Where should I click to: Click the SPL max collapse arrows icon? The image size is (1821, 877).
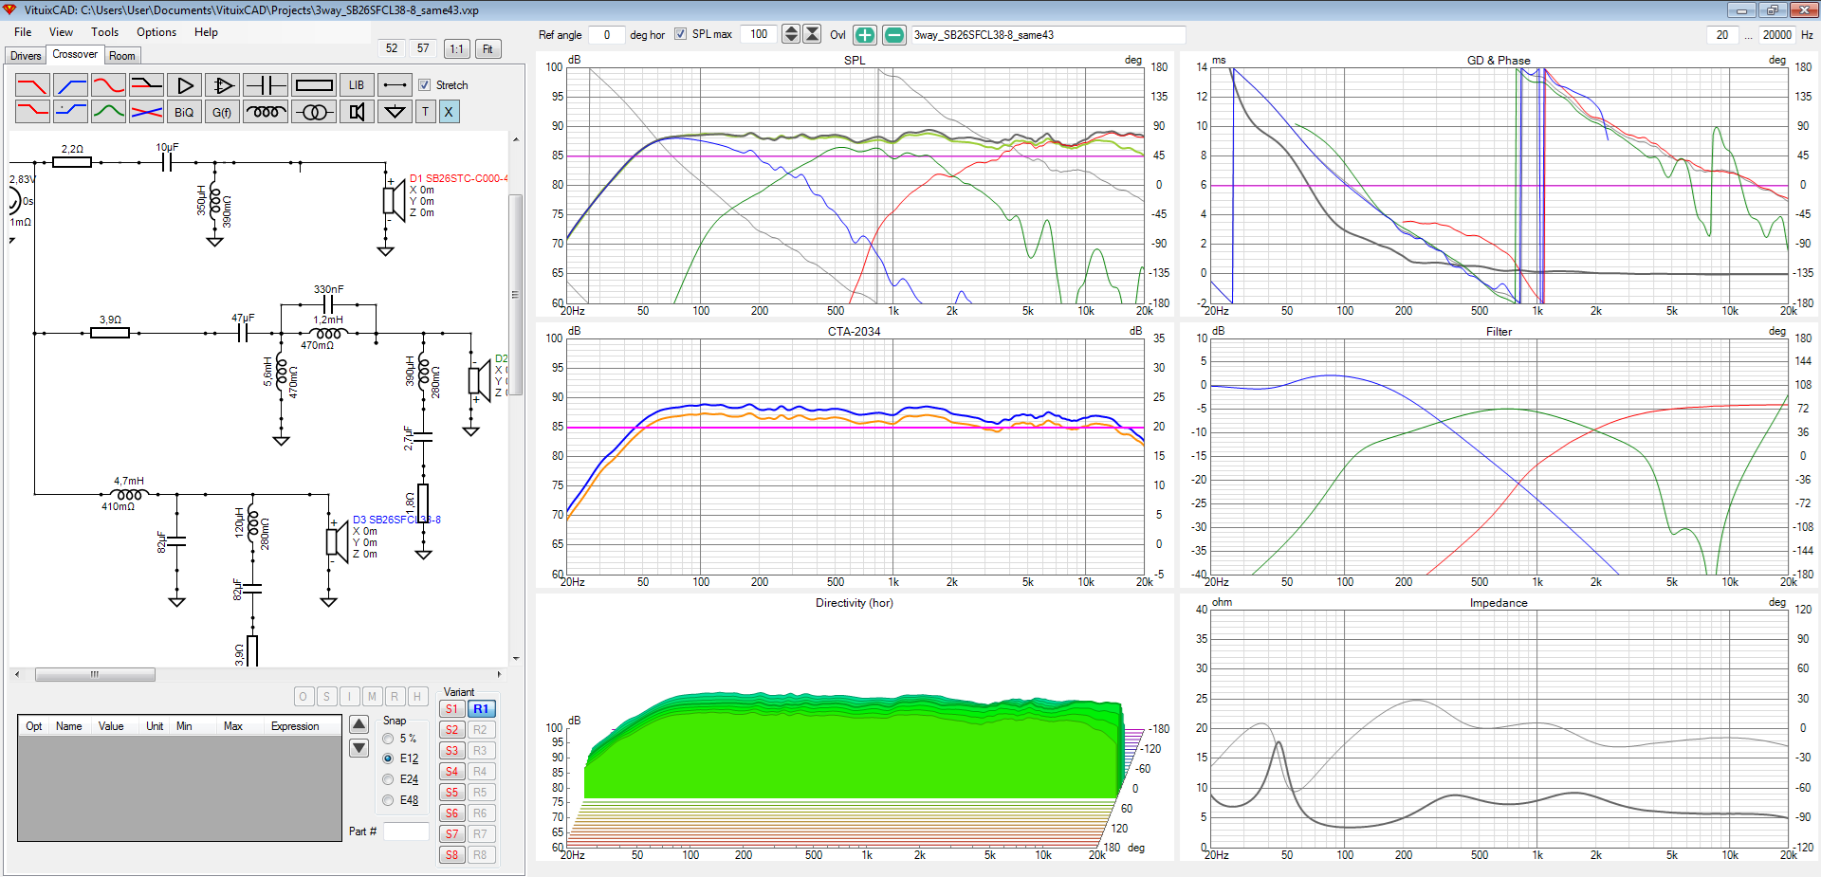[812, 34]
